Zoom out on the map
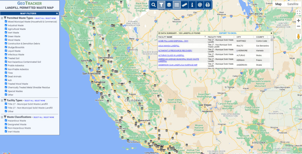This screenshot has width=302, height=154. (x=298, y=26)
